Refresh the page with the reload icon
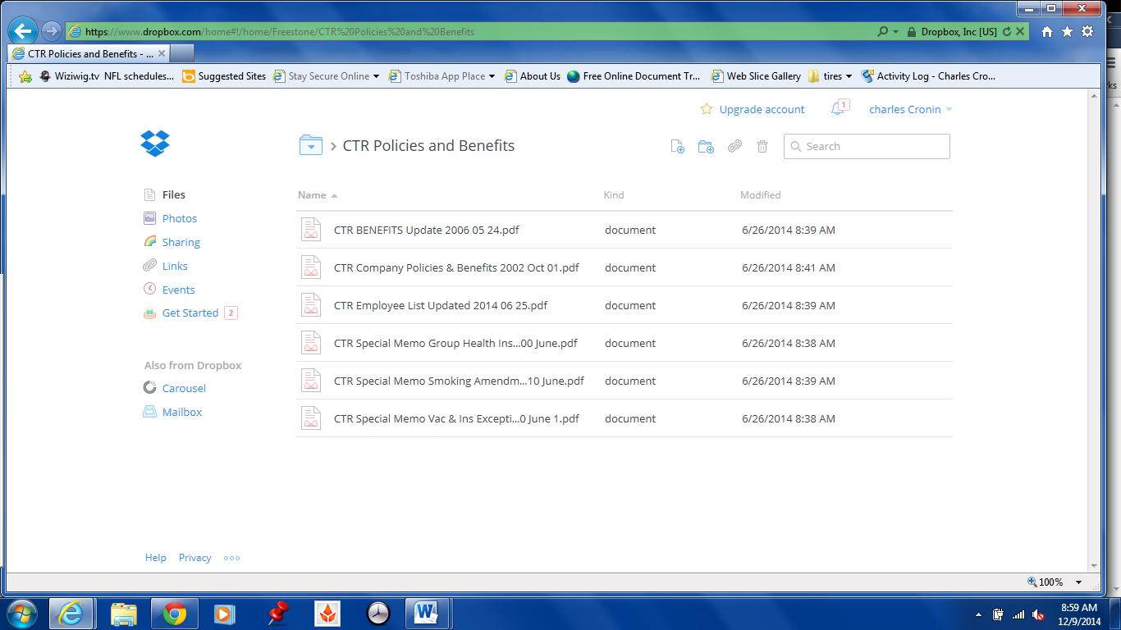This screenshot has height=630, width=1121. [1007, 31]
